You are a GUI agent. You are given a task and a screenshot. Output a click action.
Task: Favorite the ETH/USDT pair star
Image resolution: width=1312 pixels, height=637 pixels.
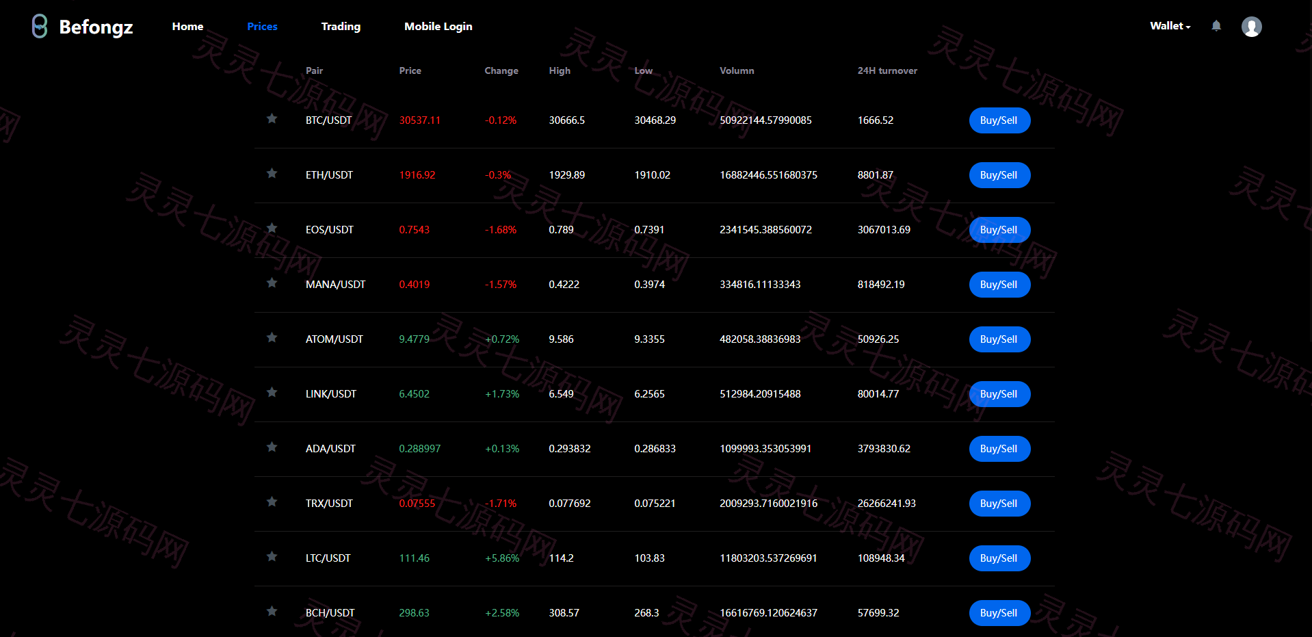pyautogui.click(x=272, y=174)
